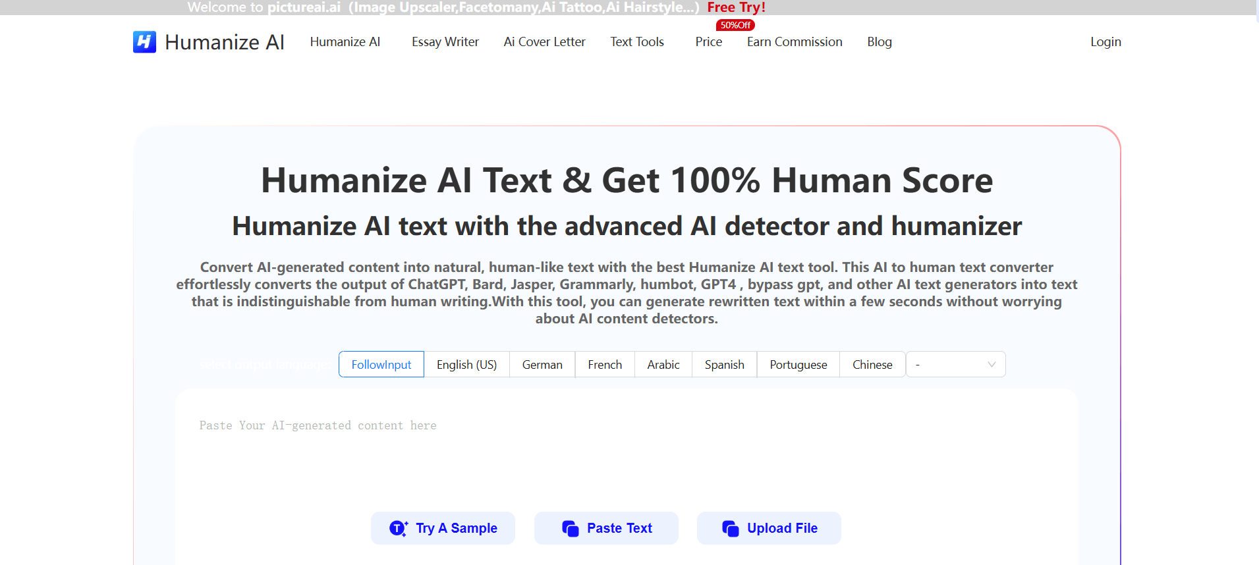Click the pictureai.ai welcome banner text
Screen dimensions: 1259x565
tap(443, 7)
